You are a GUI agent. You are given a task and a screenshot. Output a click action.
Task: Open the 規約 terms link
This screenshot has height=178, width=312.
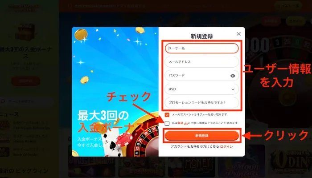pyautogui.click(x=181, y=123)
